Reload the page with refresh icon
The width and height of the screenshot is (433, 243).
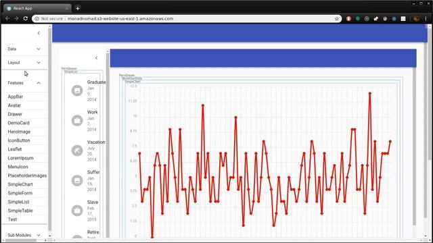click(26, 18)
